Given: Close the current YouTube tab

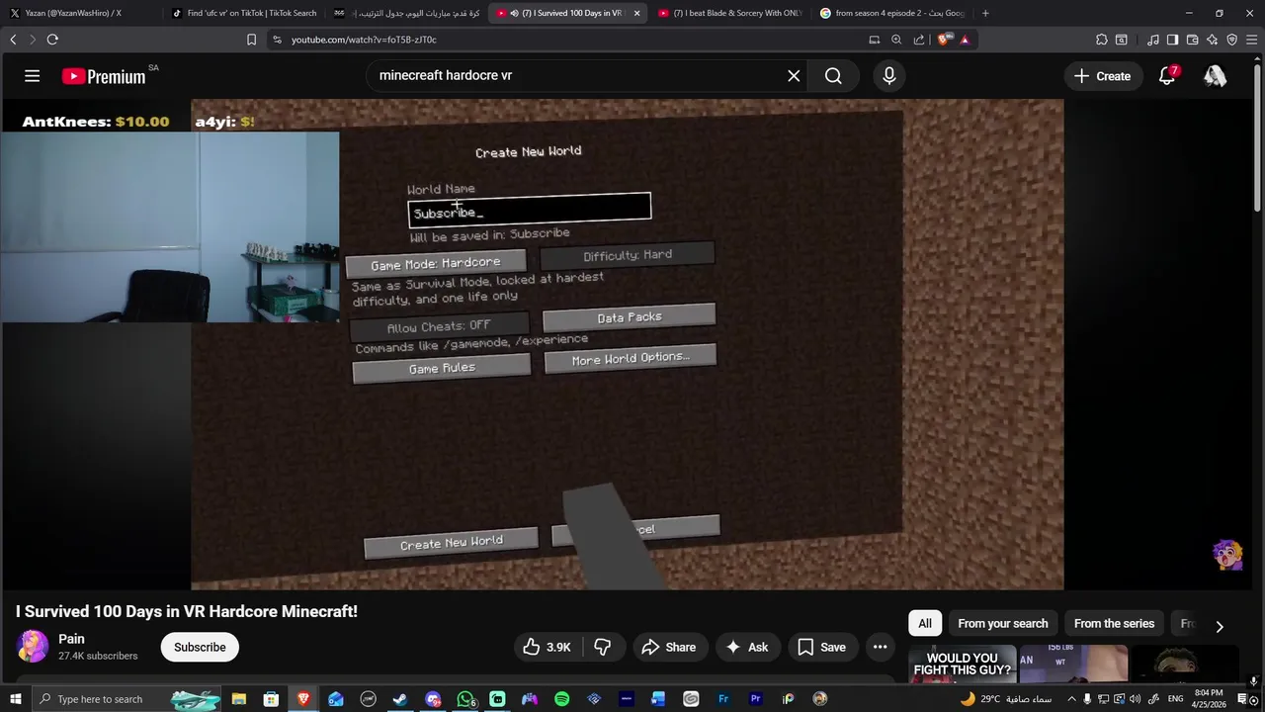Looking at the screenshot, I should (636, 13).
